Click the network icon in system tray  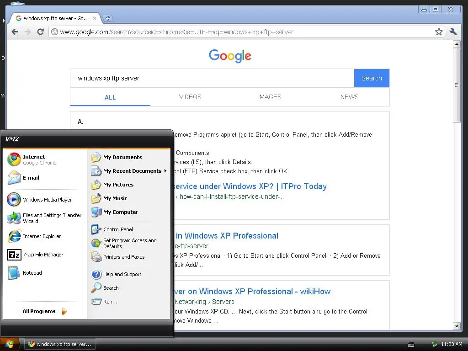point(434,344)
